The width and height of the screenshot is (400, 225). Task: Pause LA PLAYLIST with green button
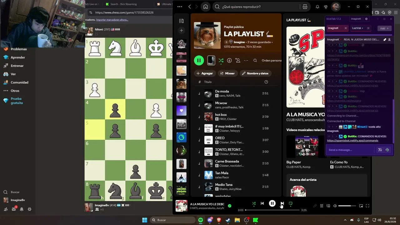coord(199,60)
